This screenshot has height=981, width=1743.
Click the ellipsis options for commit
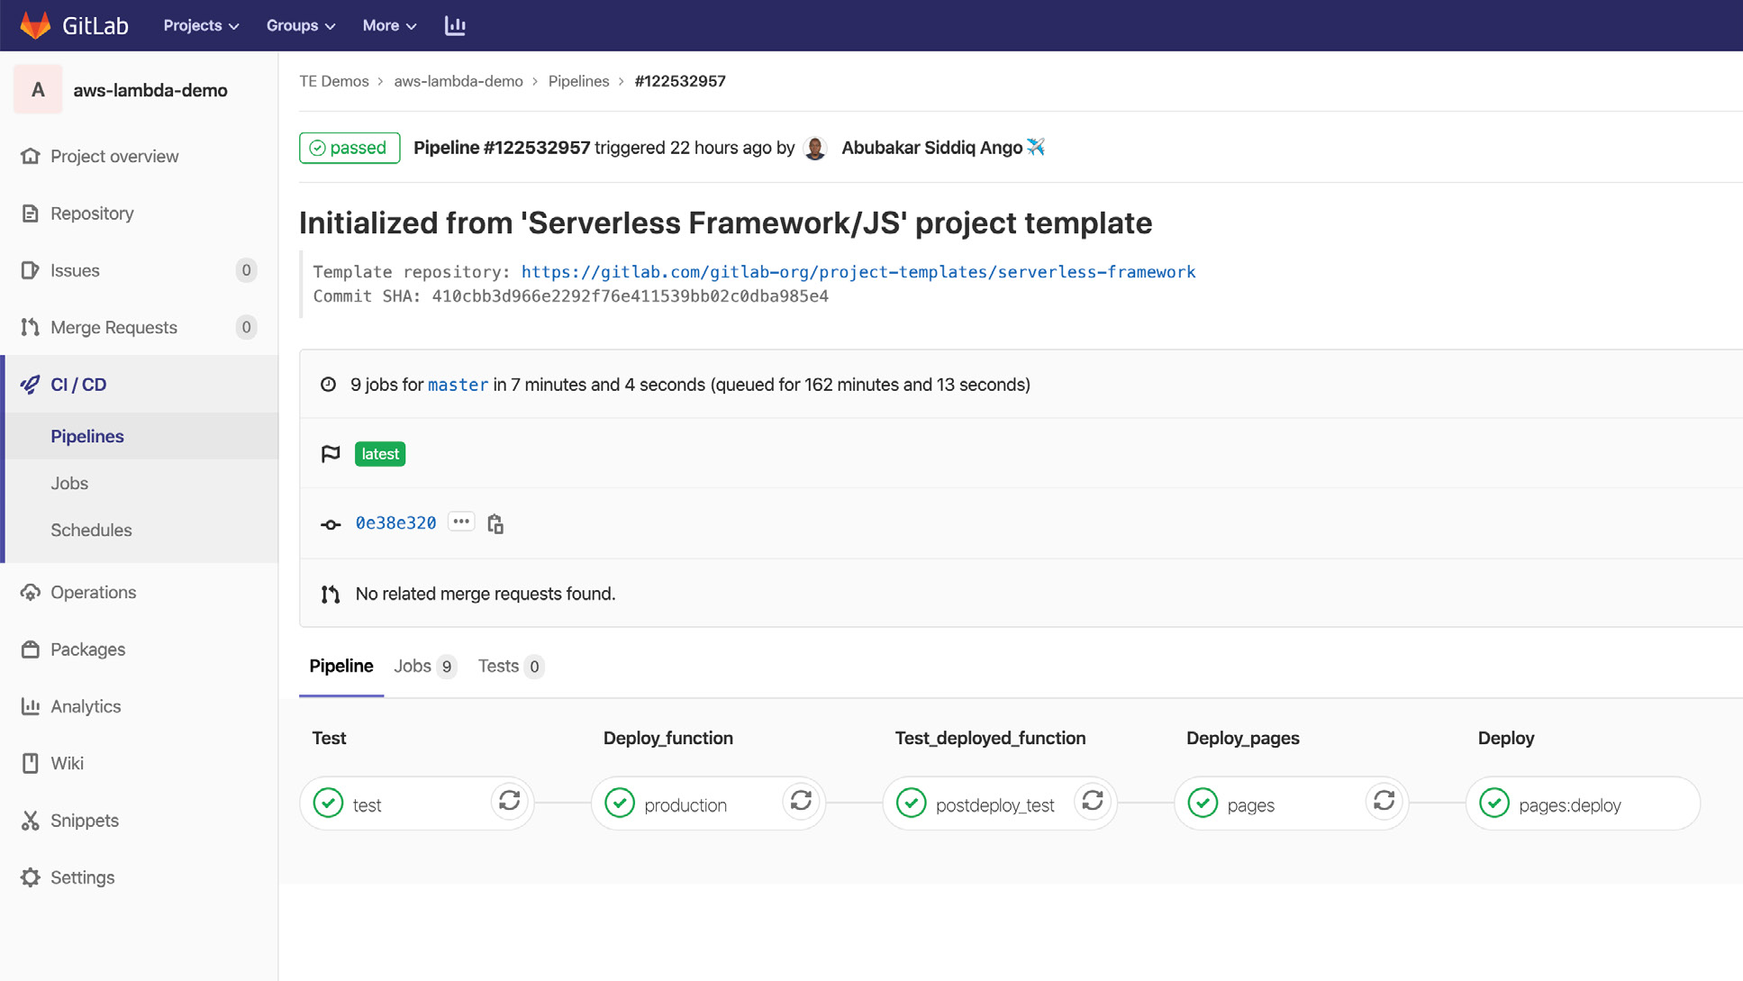click(x=462, y=521)
